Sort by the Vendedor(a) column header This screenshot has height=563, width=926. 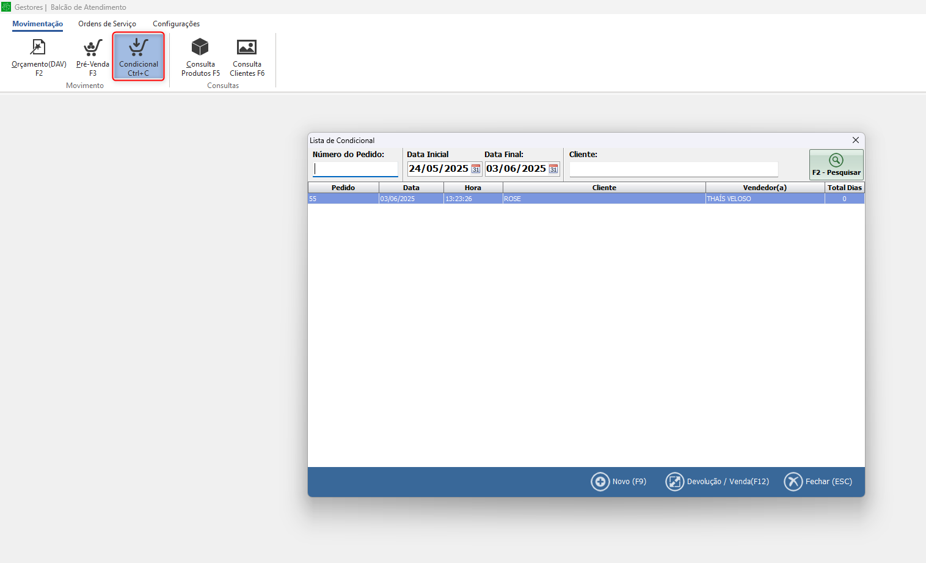tap(764, 188)
